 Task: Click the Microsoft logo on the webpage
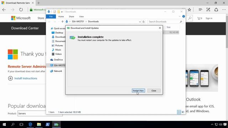[21, 18]
